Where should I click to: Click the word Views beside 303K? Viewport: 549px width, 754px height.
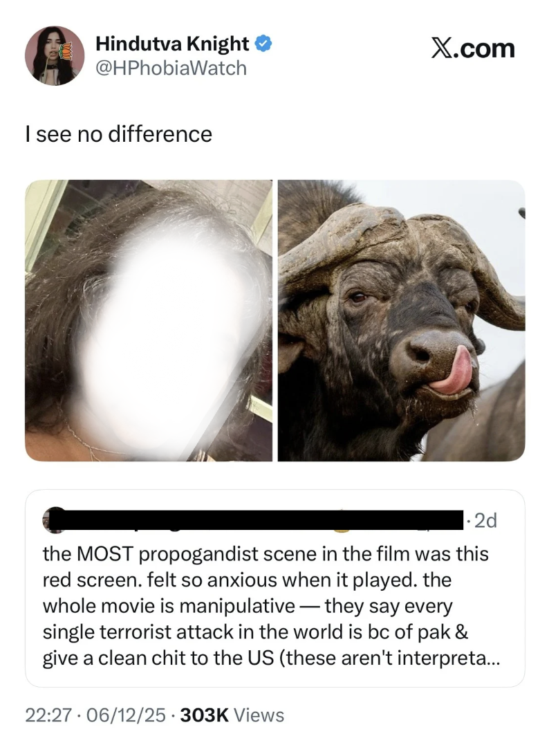pos(259,715)
